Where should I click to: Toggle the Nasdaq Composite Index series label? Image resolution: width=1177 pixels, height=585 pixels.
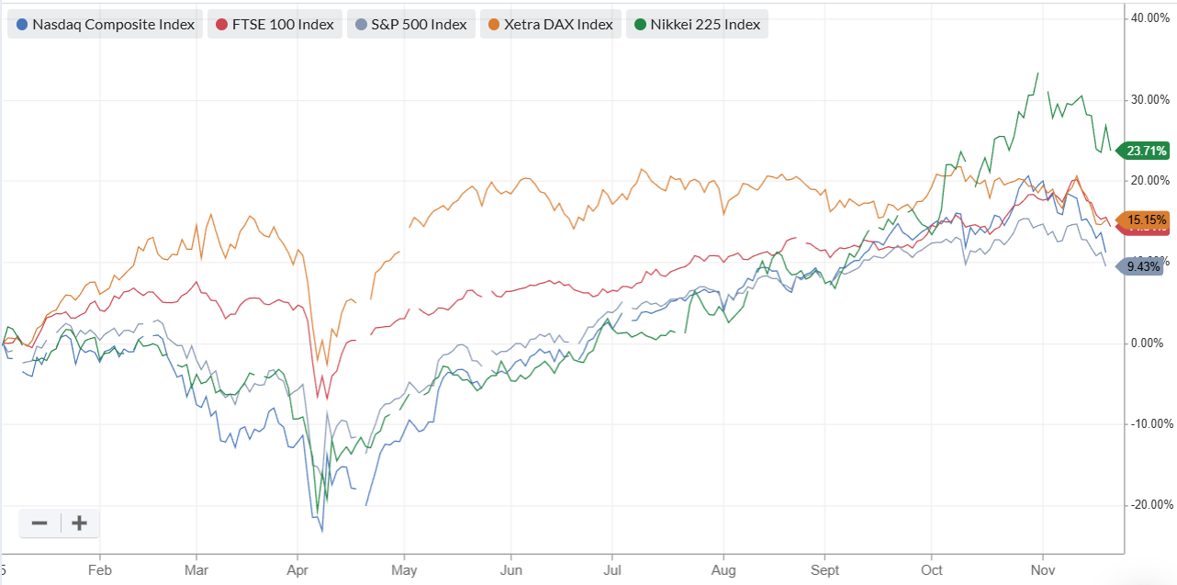pos(113,25)
